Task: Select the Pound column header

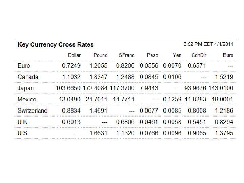Action: 100,55
